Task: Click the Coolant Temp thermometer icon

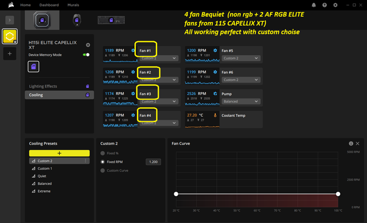Action: click(215, 115)
